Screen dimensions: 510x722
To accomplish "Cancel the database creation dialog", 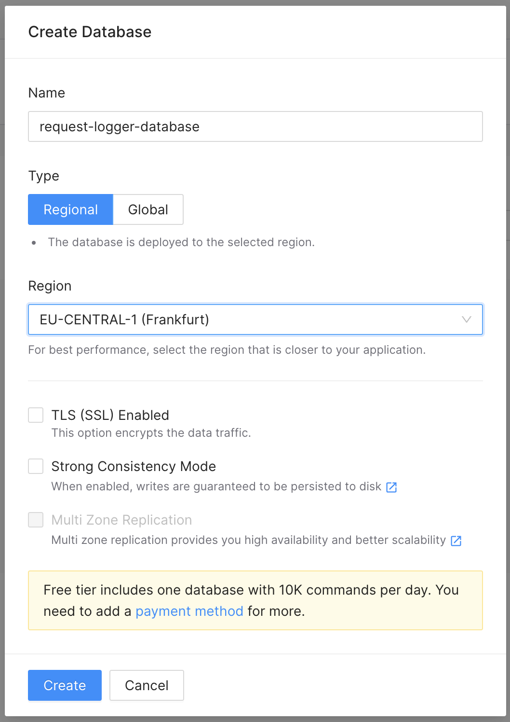I will coord(147,685).
